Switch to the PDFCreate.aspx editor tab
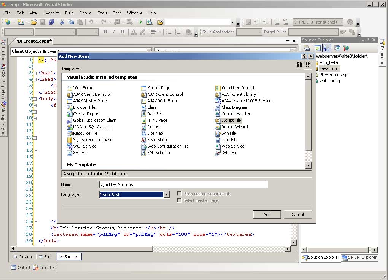Screen dimensions: 388x280 (33, 41)
